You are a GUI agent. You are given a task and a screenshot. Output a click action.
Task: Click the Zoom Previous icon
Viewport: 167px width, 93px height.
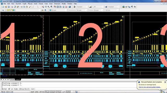coord(51,7)
